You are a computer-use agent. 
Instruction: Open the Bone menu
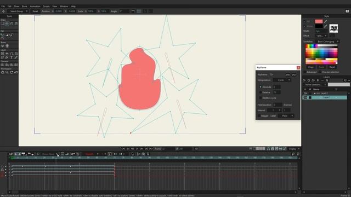tap(25, 6)
